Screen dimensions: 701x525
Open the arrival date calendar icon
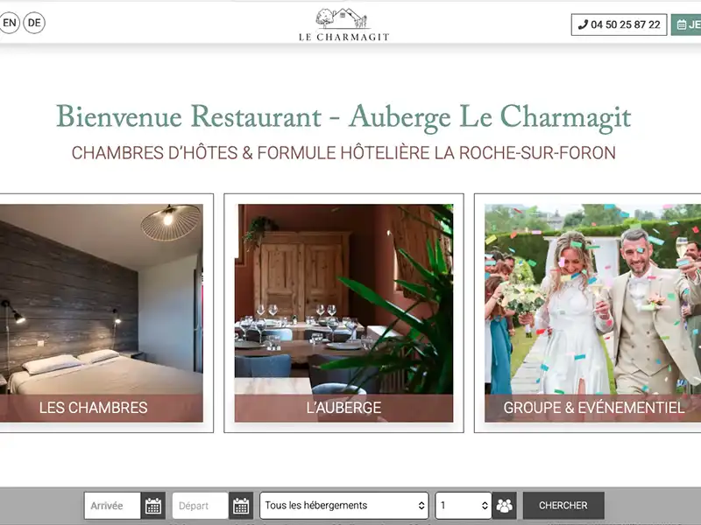(153, 506)
